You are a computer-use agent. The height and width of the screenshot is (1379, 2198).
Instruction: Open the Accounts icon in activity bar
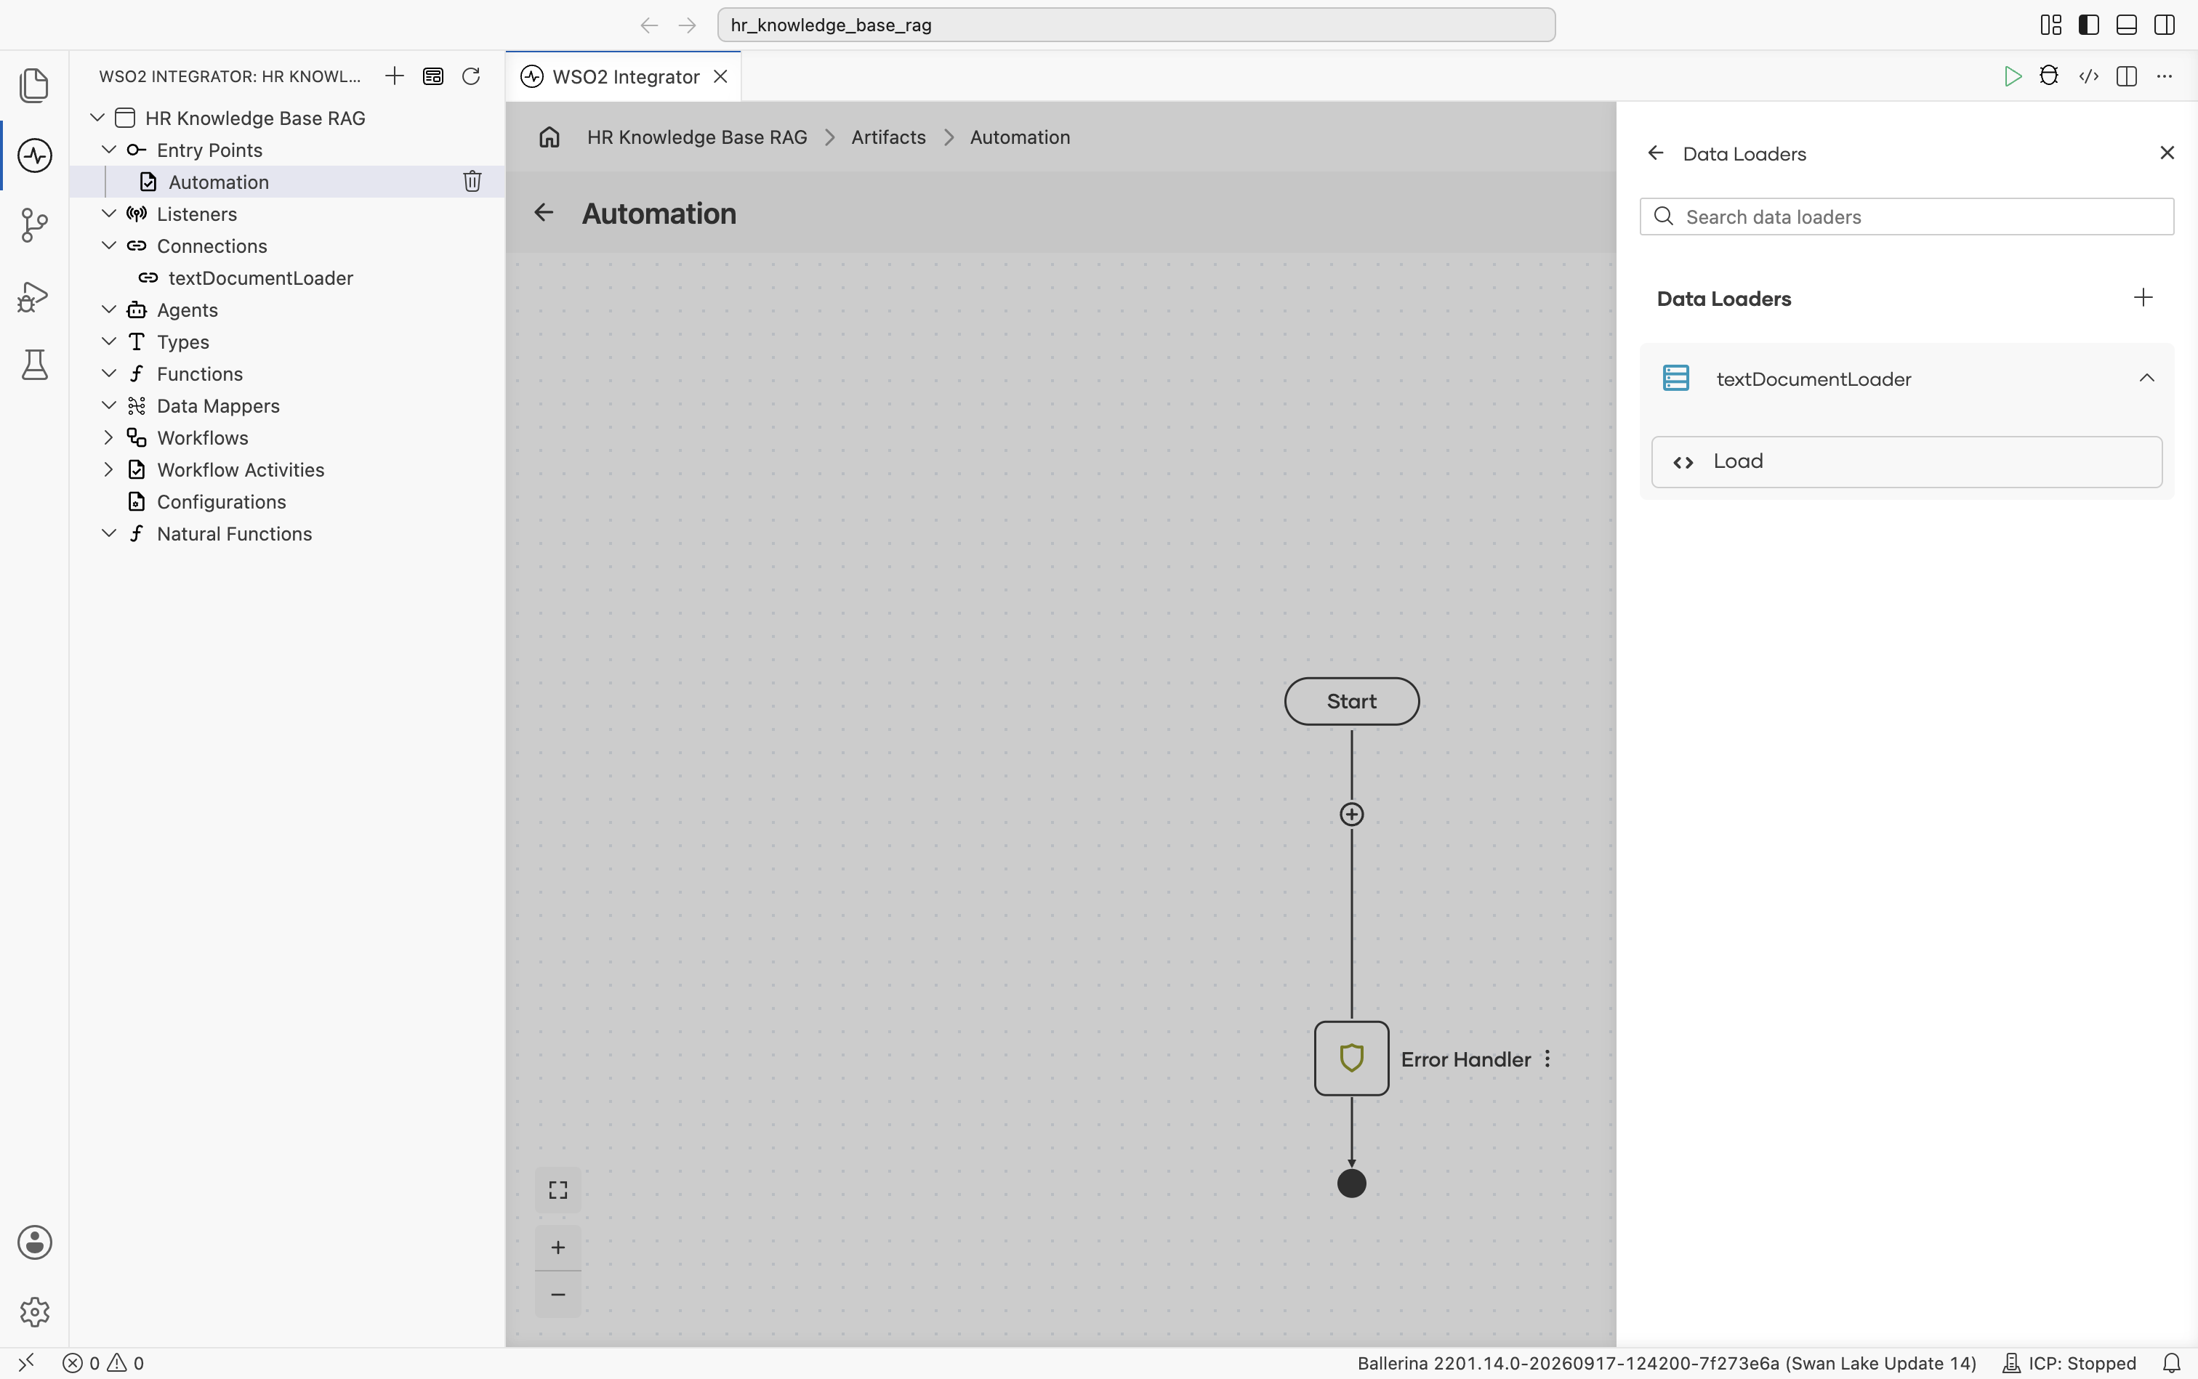pyautogui.click(x=33, y=1242)
